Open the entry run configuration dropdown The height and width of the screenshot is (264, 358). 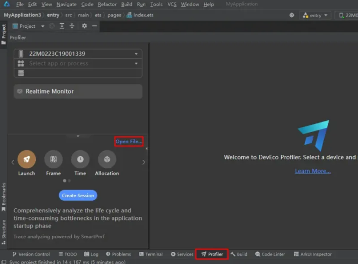[315, 15]
